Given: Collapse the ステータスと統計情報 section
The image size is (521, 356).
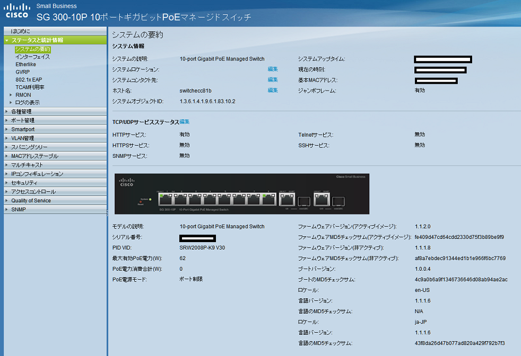Looking at the screenshot, I should 7,40.
